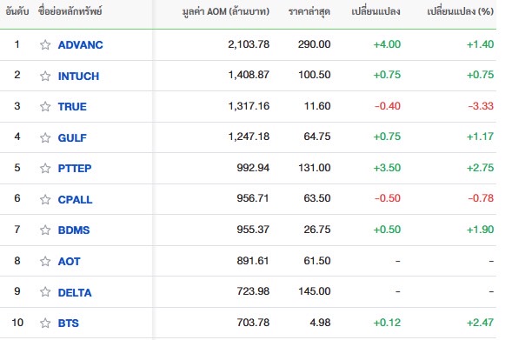Screen dimensions: 512x340
Task: Open the INTUCH stock page
Action: pyautogui.click(x=78, y=77)
